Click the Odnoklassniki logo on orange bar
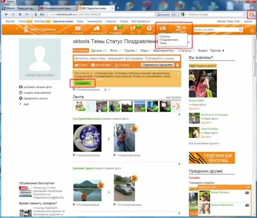Image resolution: width=257 pixels, height=218 pixels. click(x=26, y=29)
